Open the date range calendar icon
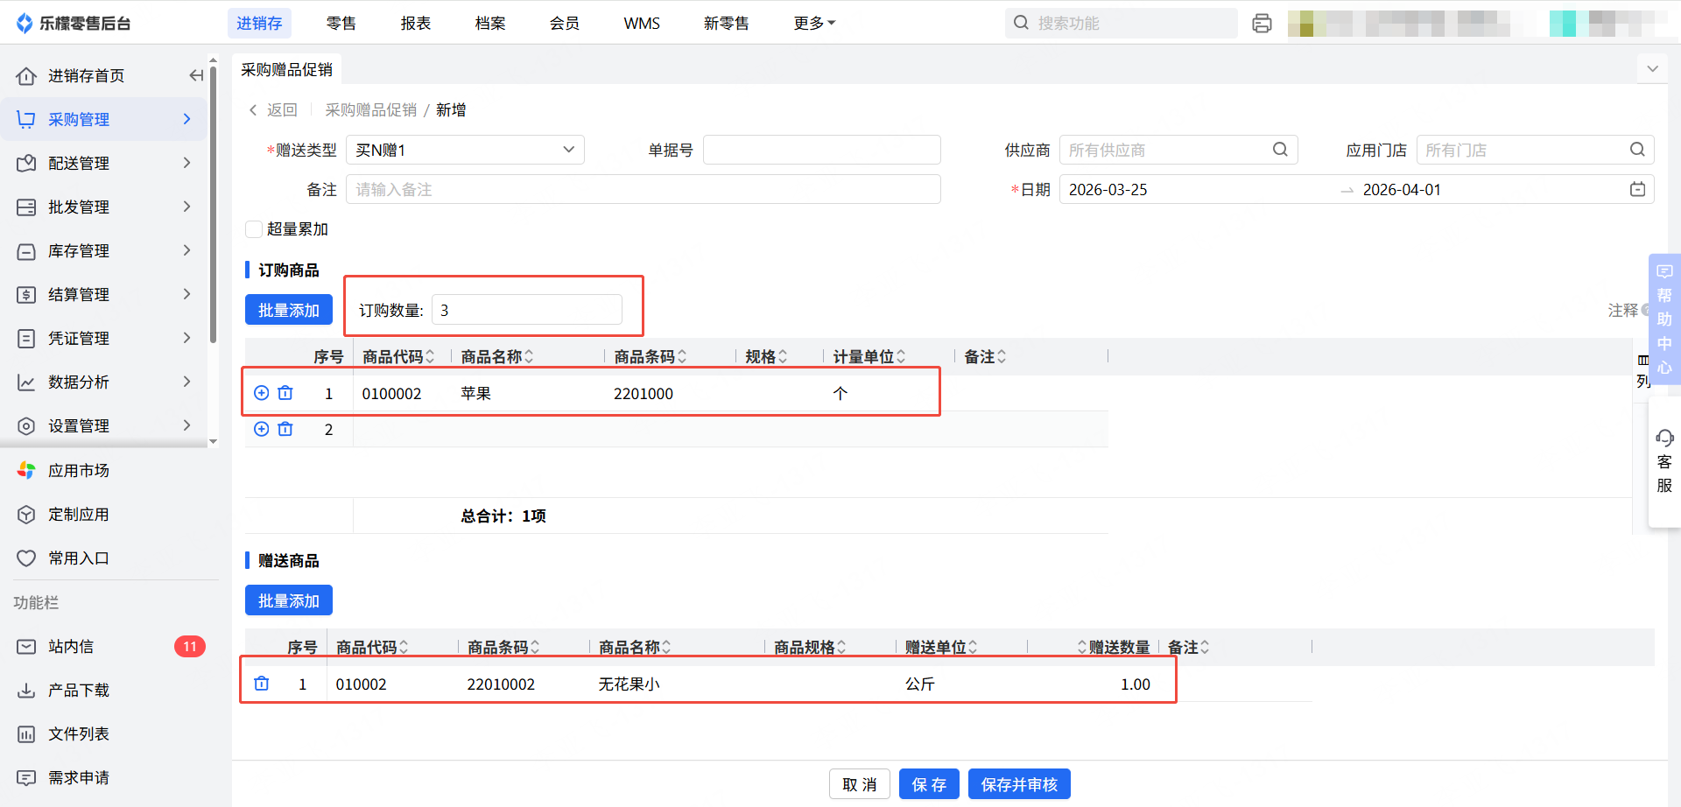 pyautogui.click(x=1637, y=189)
